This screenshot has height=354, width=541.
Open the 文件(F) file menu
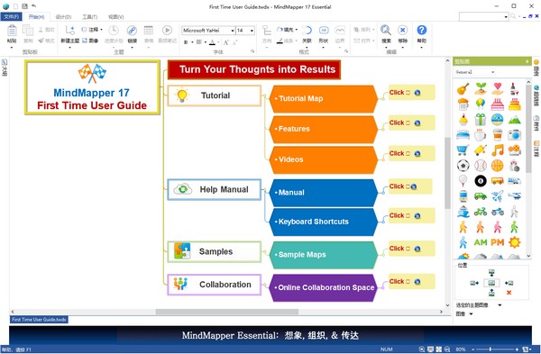point(12,16)
